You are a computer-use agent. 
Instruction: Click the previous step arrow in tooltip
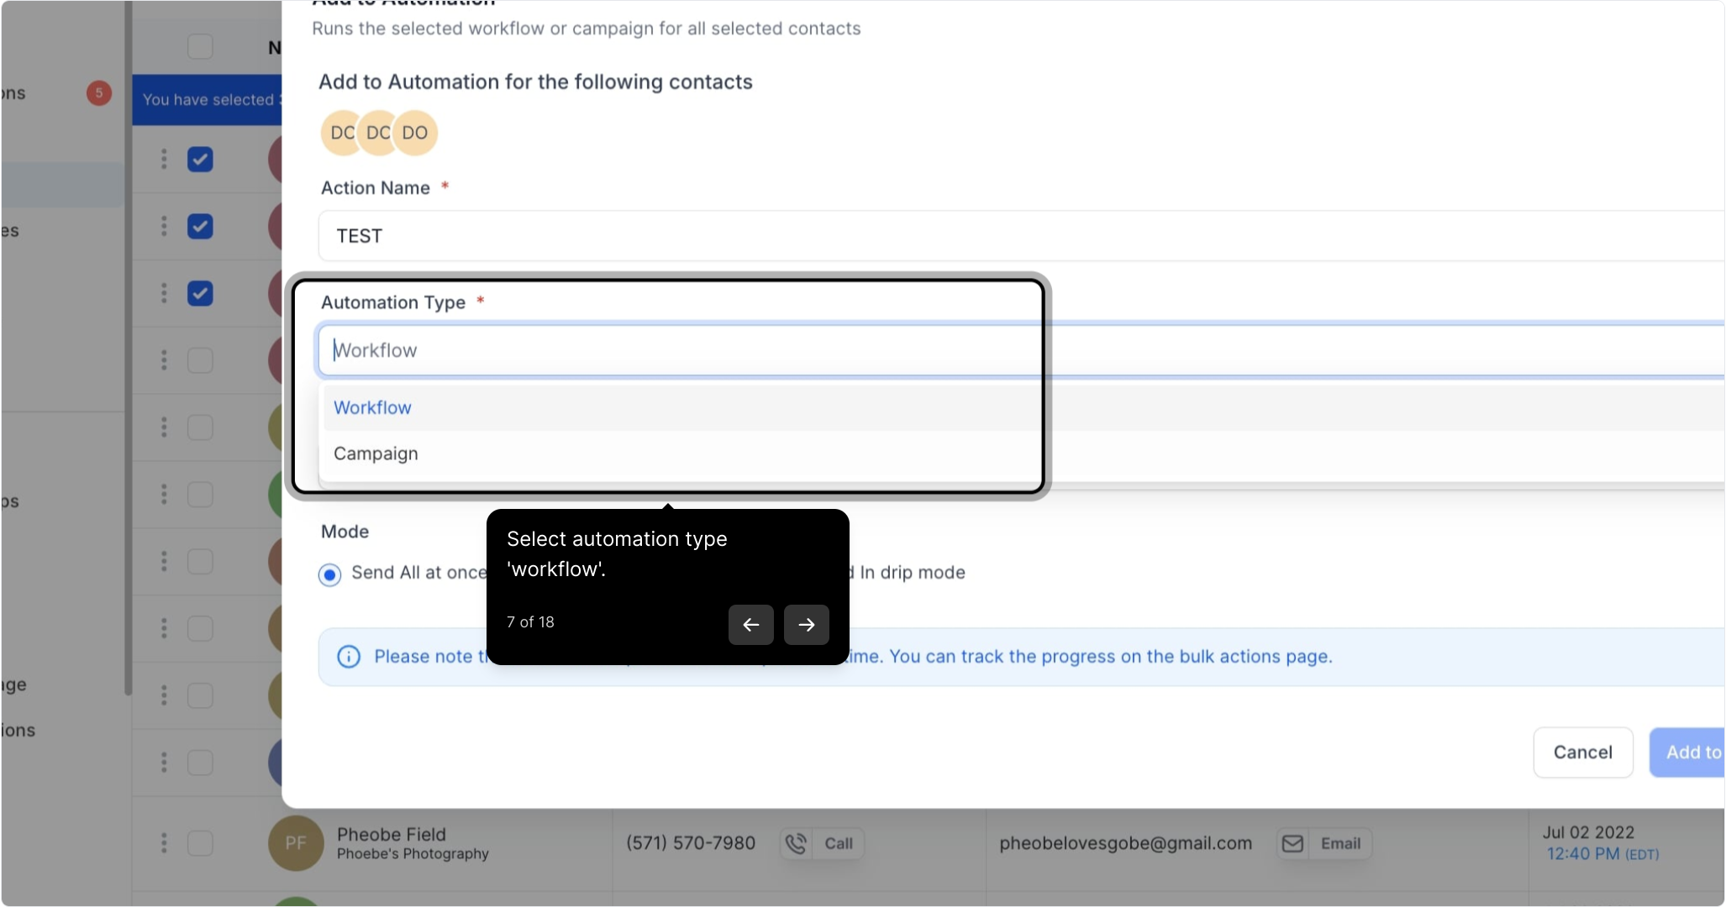pos(750,625)
